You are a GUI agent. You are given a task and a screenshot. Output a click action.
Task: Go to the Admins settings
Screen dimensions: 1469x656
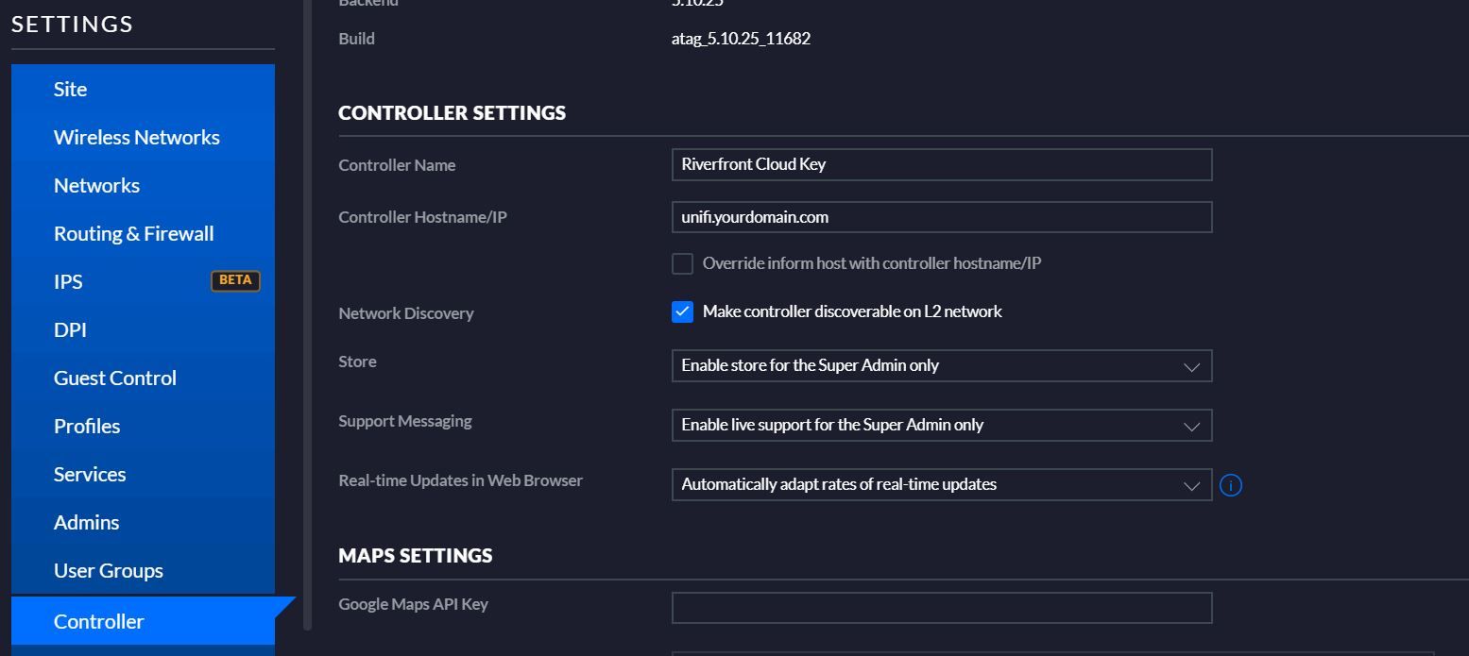[x=86, y=522]
